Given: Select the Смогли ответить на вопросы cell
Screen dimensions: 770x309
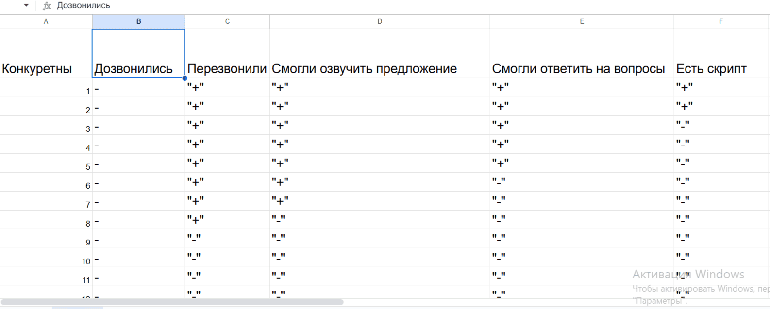Looking at the screenshot, I should [582, 53].
